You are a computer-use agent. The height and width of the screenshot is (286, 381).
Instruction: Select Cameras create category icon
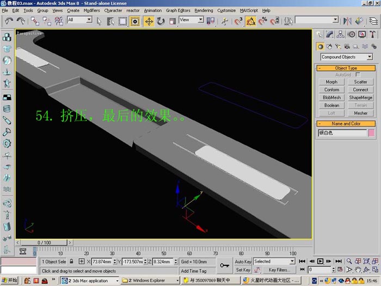pyautogui.click(x=347, y=47)
